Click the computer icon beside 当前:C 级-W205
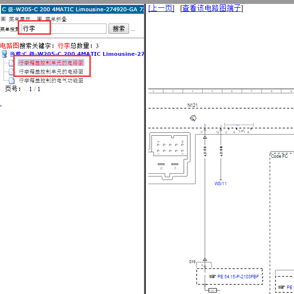This screenshot has height=294, width=294. [4, 54]
